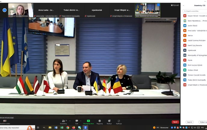Start recording with Nagrywaj icon
The width and height of the screenshot is (207, 130).
click(100, 121)
